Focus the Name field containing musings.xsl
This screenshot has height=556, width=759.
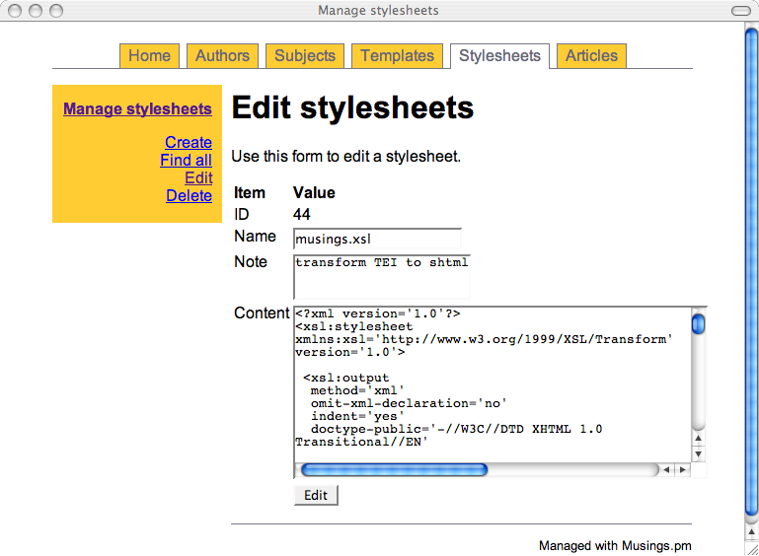click(377, 240)
